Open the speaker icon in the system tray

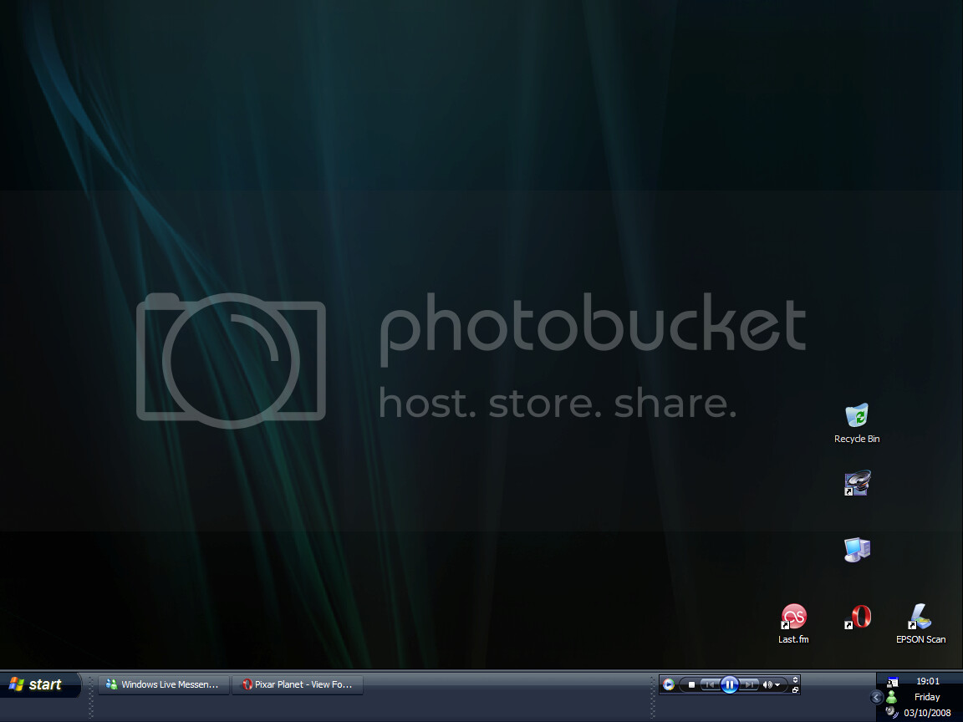[x=892, y=712]
